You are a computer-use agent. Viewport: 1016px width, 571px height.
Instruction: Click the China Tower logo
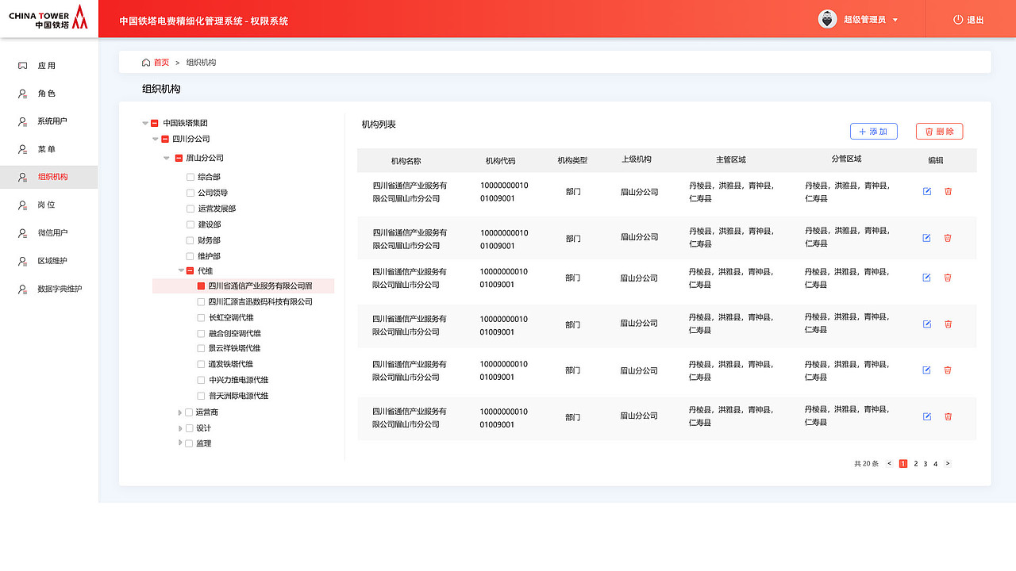tap(48, 17)
